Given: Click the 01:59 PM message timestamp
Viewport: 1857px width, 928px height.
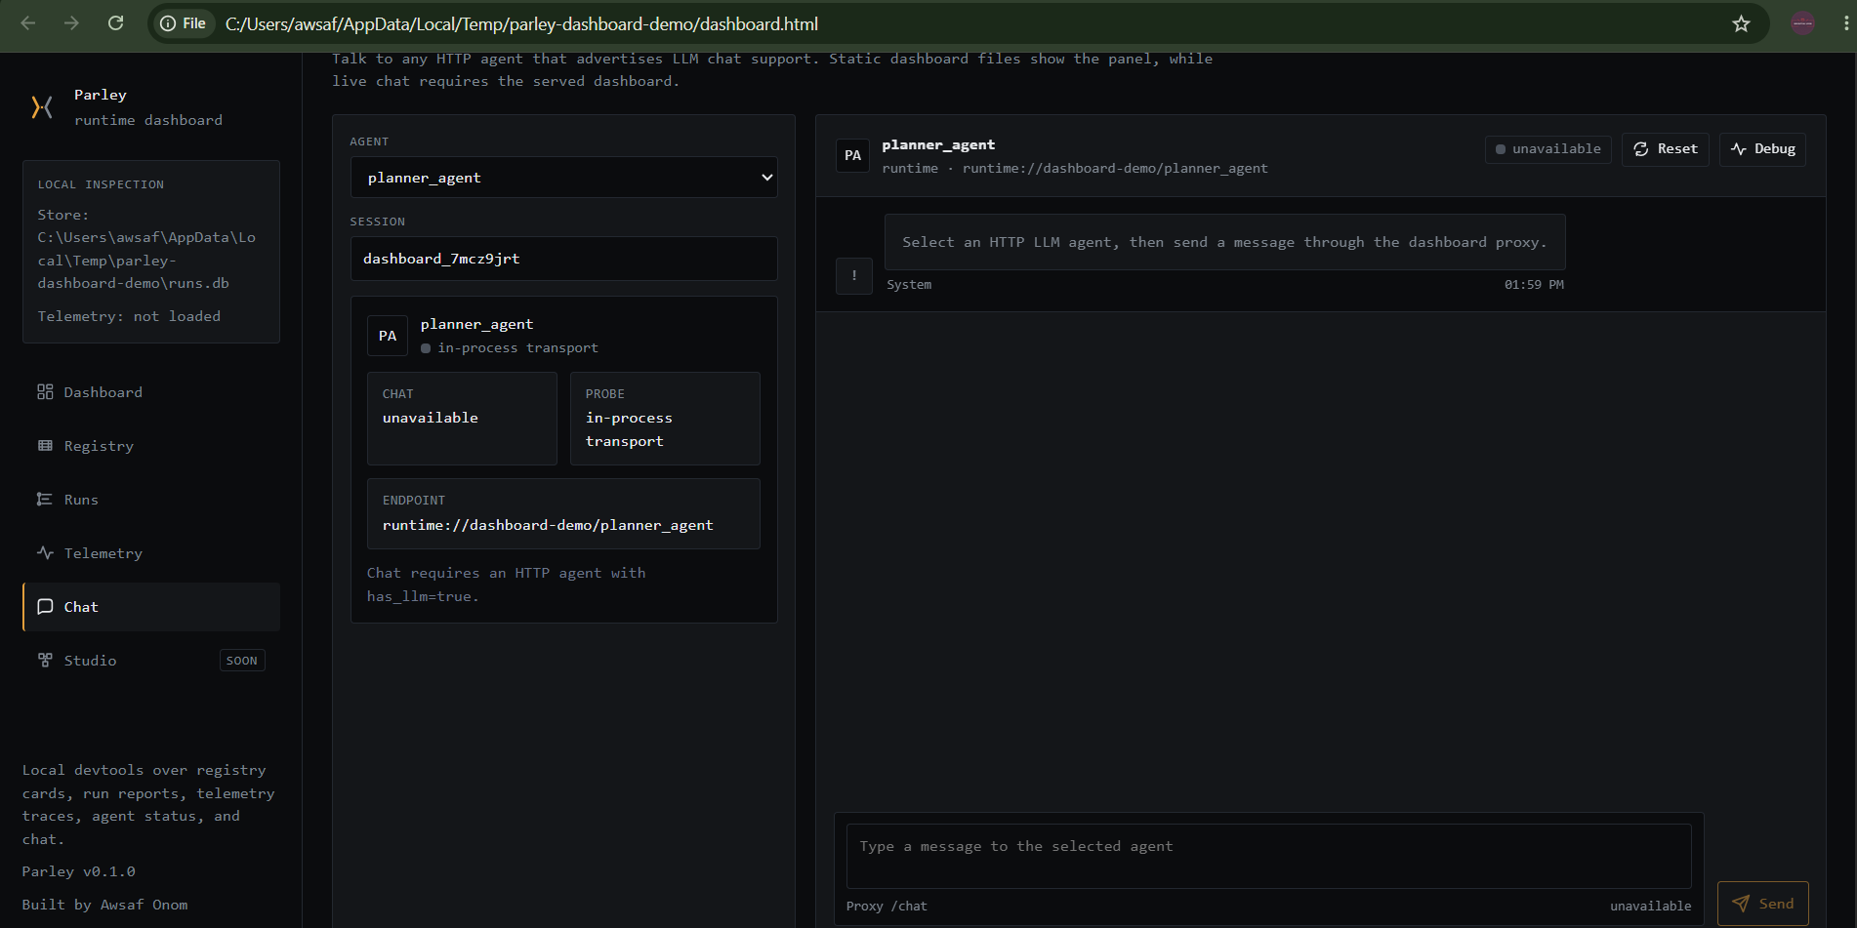Looking at the screenshot, I should tap(1534, 285).
